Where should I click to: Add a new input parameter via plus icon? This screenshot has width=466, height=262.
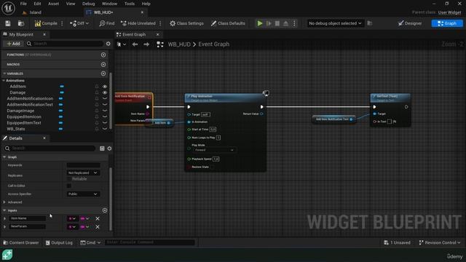tap(105, 210)
